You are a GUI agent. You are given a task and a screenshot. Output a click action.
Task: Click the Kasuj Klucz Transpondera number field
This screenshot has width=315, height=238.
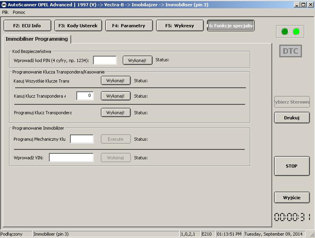point(85,95)
